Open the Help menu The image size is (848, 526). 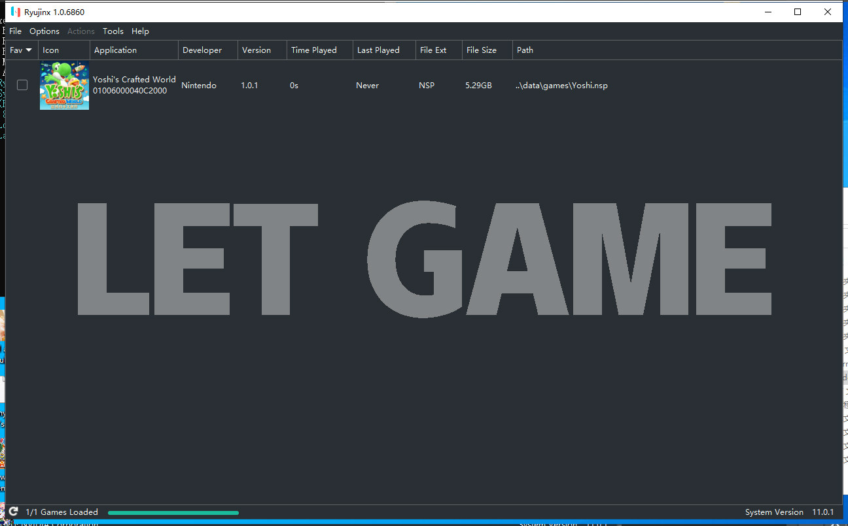click(140, 31)
